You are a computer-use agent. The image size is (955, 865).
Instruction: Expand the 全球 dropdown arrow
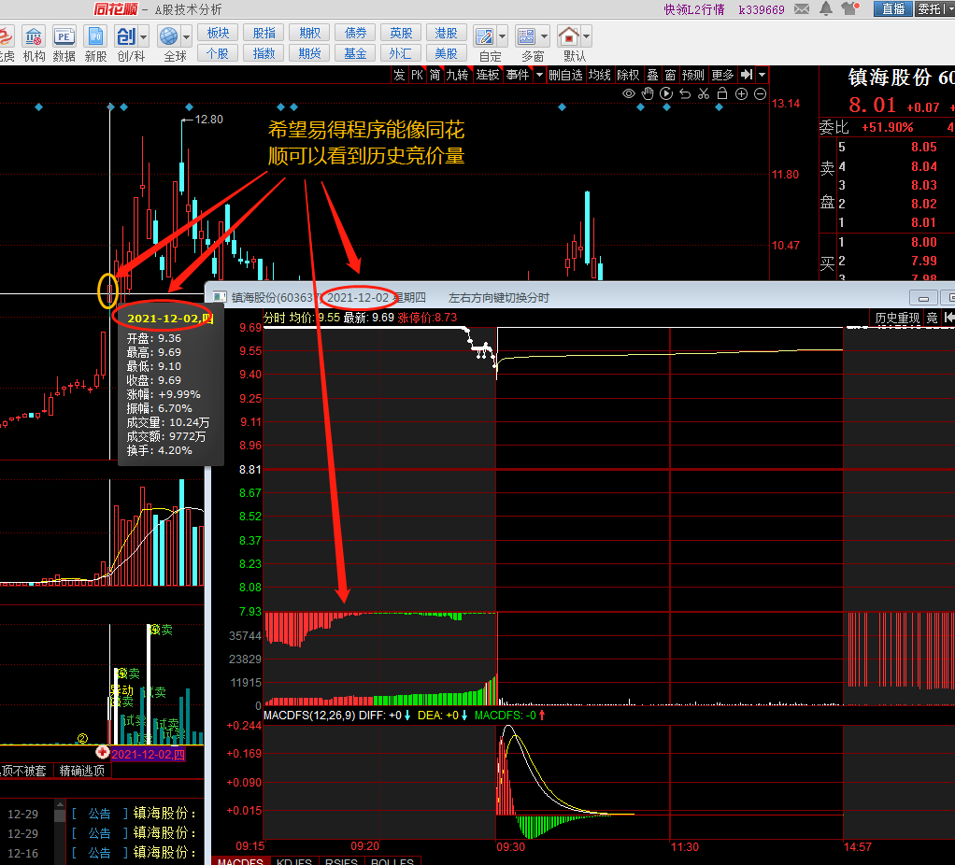coord(186,37)
